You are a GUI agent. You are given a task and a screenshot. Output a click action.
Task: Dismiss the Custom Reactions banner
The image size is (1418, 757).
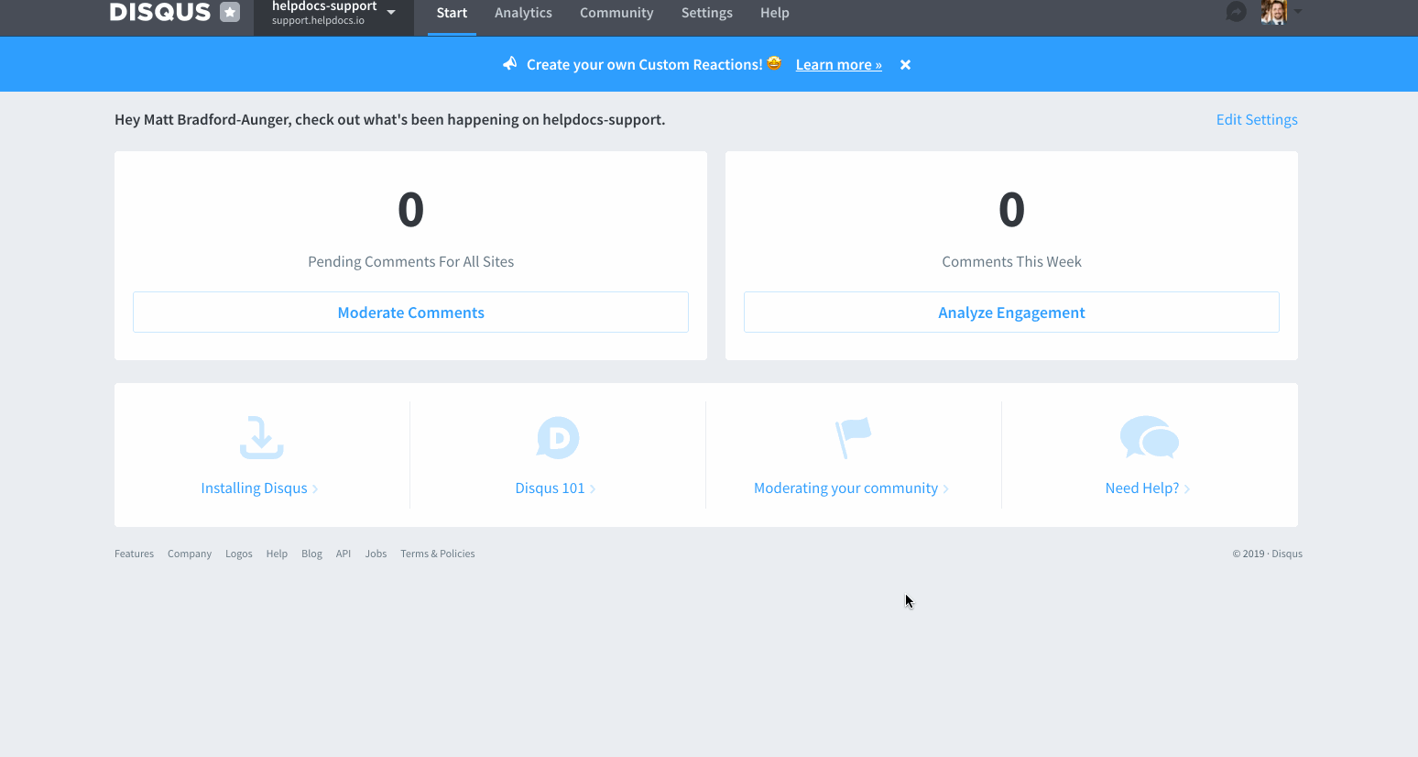(x=905, y=64)
